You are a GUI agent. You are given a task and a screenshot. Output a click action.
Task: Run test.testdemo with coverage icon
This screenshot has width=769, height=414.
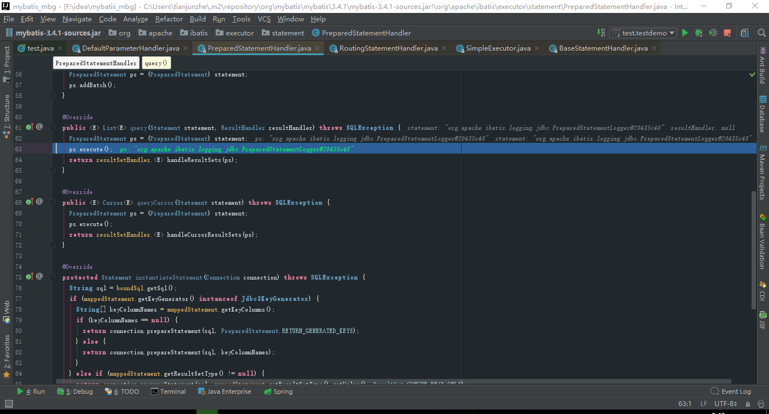click(x=713, y=33)
